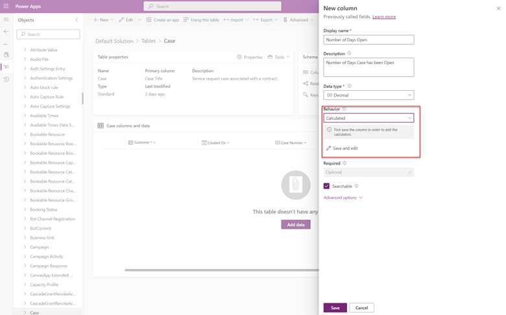506x315 pixels.
Task: Open the Import menu in toolbar
Action: click(236, 20)
